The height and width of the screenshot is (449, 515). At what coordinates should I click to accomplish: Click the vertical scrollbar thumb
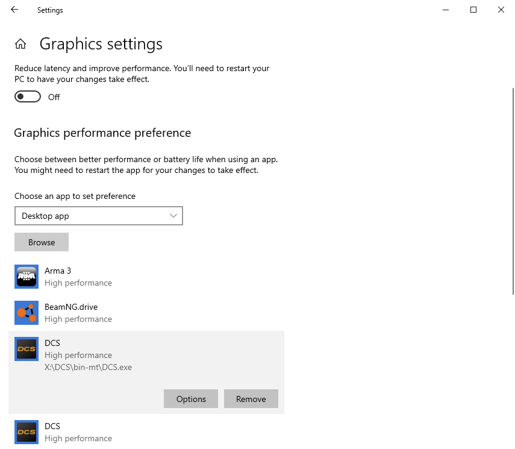tap(513, 191)
